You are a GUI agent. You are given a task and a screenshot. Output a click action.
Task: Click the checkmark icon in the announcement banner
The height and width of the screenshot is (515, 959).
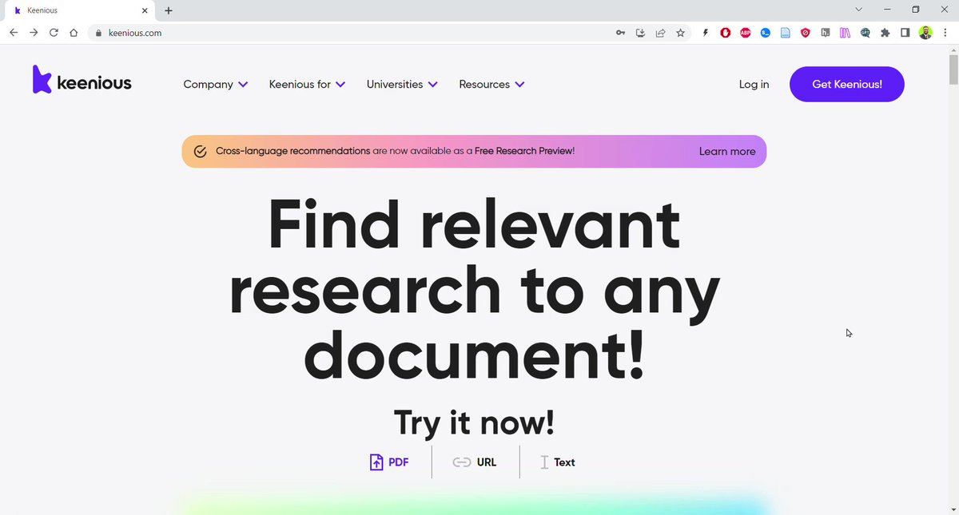coord(201,151)
